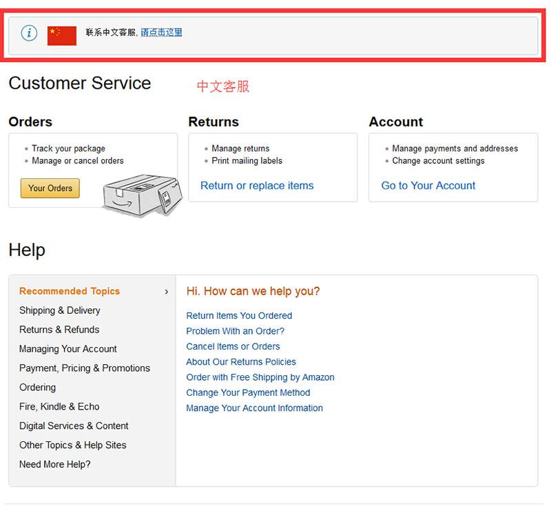Click the 联系中文客服 banner text
The width and height of the screenshot is (551, 508).
[x=111, y=32]
